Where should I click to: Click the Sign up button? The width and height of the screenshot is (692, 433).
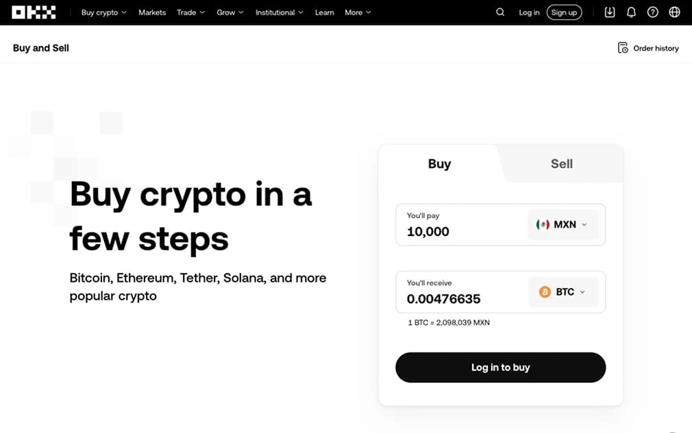tap(564, 12)
